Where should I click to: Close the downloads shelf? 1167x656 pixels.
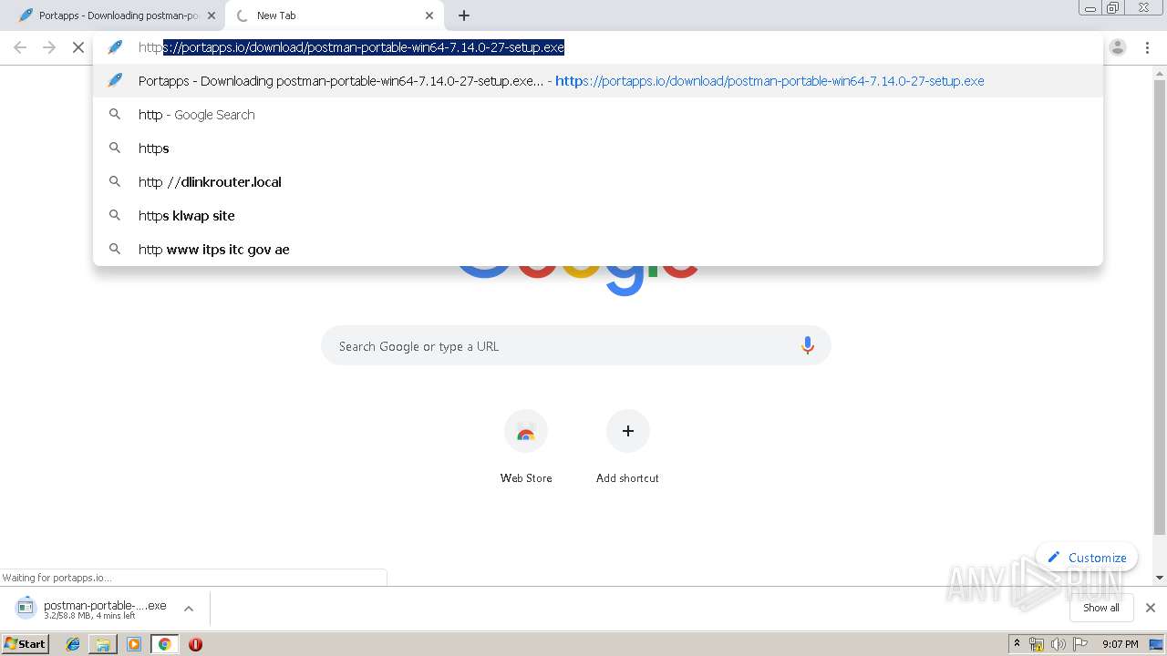[x=1151, y=608]
